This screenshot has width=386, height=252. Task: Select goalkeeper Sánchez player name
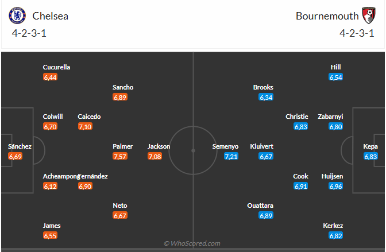(20, 146)
